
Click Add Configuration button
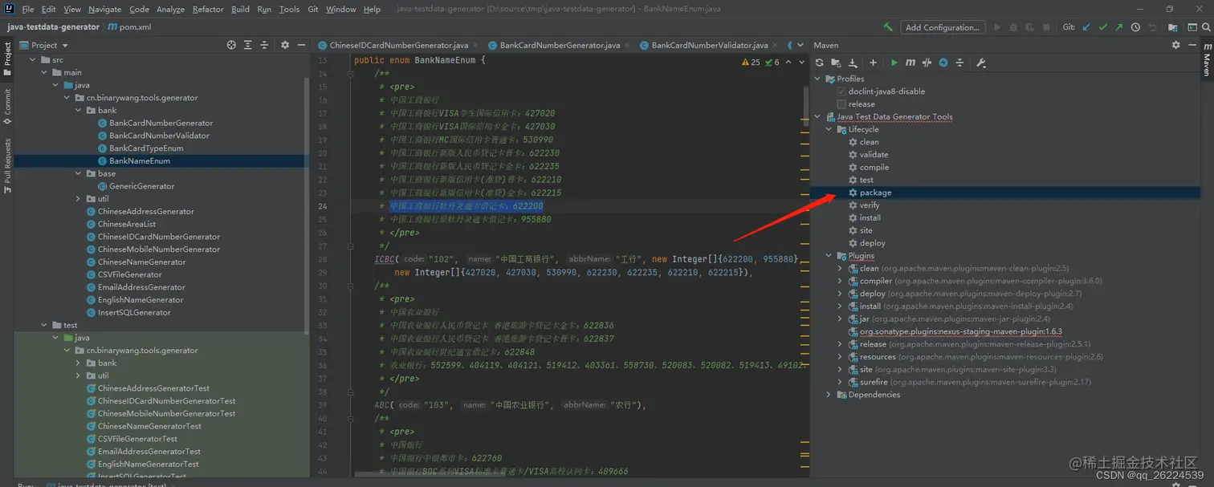[943, 27]
